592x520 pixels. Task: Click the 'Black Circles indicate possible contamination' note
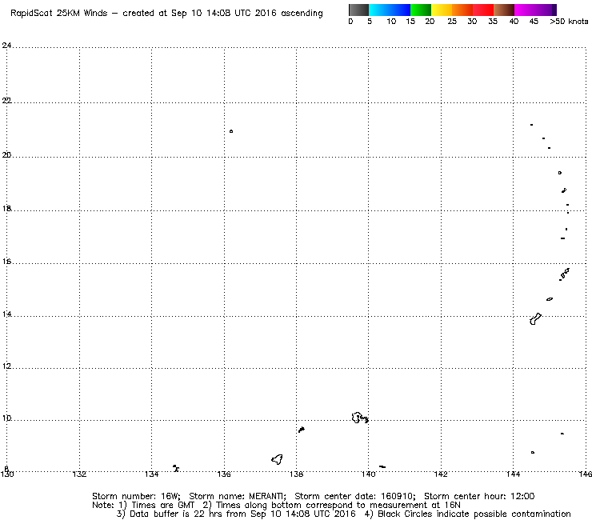(x=468, y=514)
